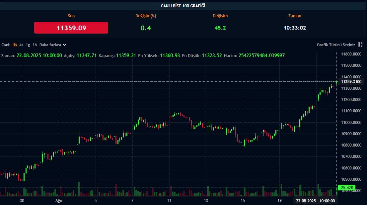Click the Zaman header label
367x205 pixels.
click(295, 16)
